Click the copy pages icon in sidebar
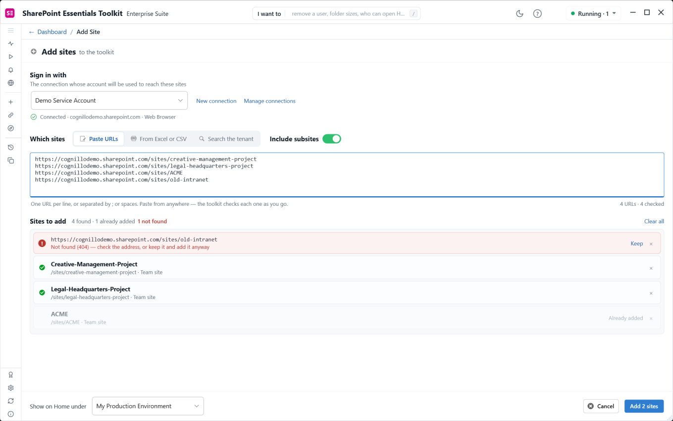 10,160
